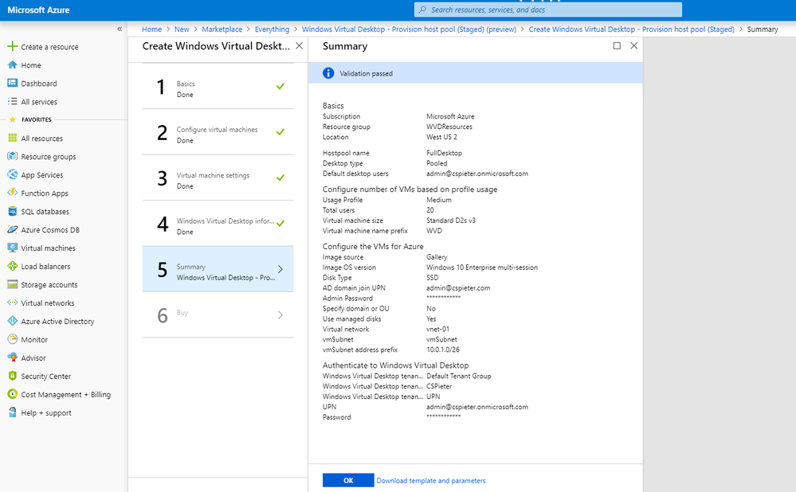The image size is (796, 492).
Task: Click Create Windows Virtual Desktop breadcrumb link
Action: point(632,29)
